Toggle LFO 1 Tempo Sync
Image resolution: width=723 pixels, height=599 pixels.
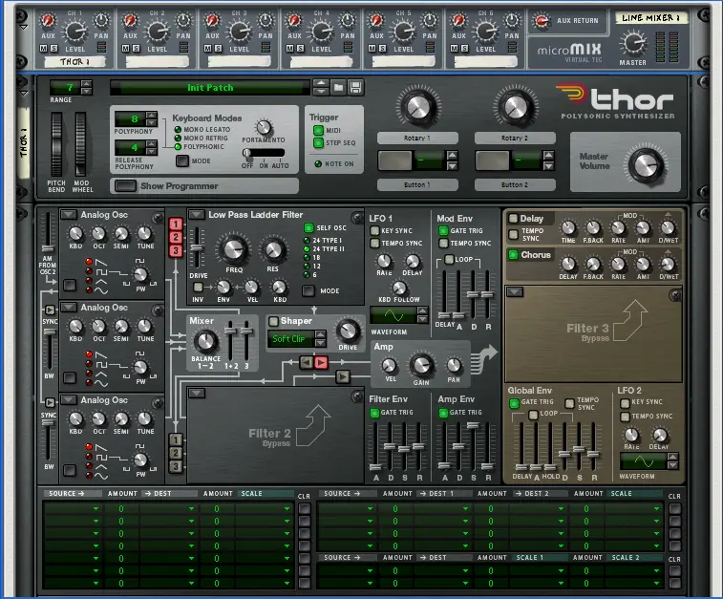point(375,243)
